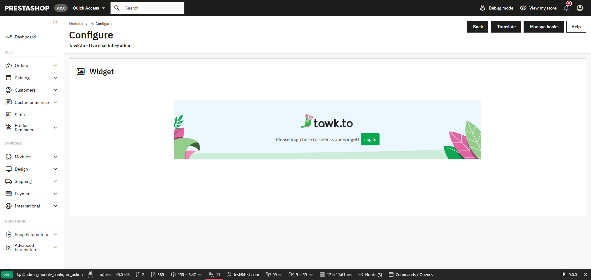This screenshot has width=591, height=280.
Task: Click the 40.0 MiB memory indicator
Action: 123,274
